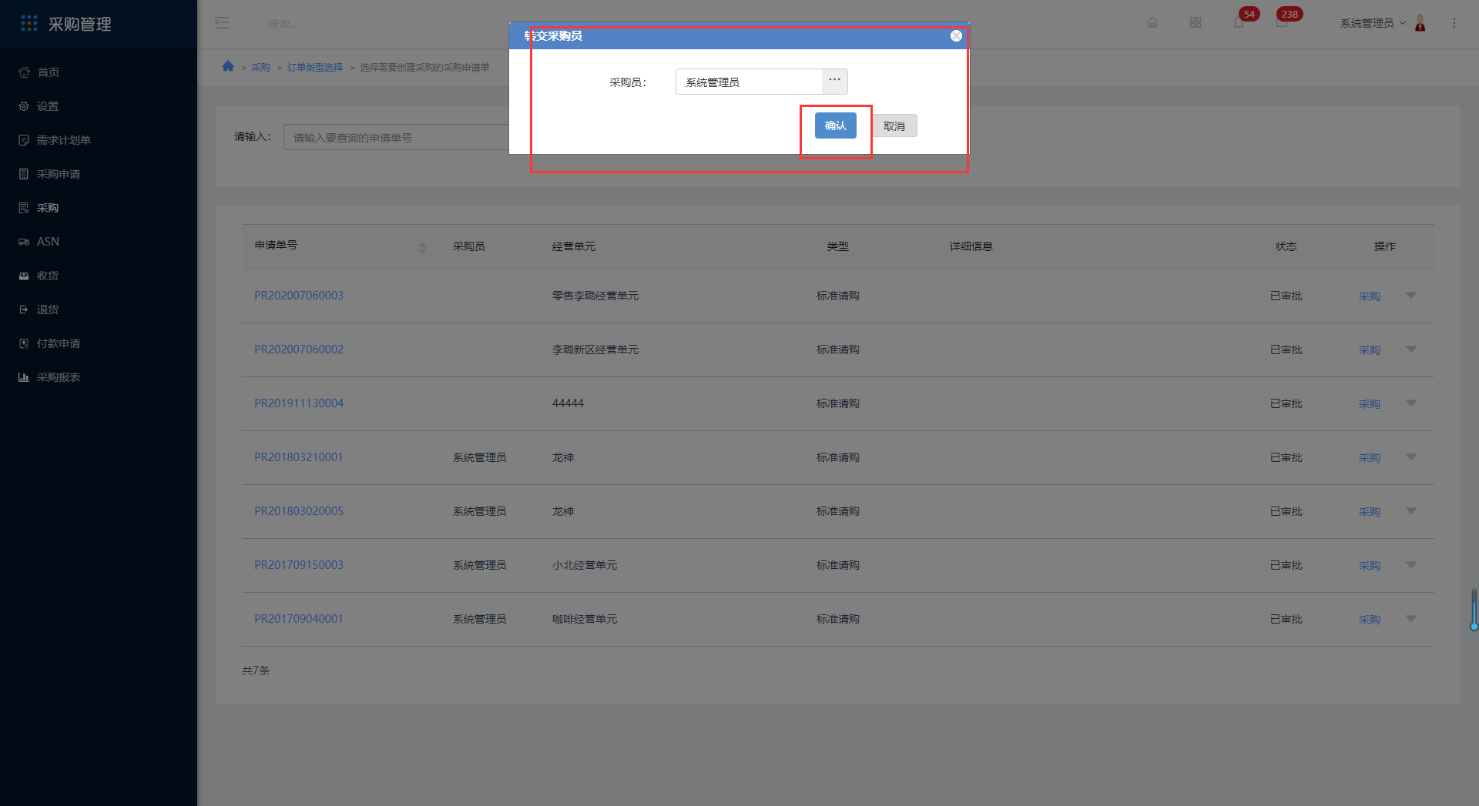
Task: Expand action dropdown for PR201803210001
Action: (x=1411, y=457)
